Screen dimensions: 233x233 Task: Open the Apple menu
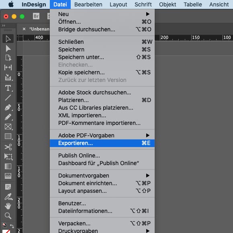11,4
